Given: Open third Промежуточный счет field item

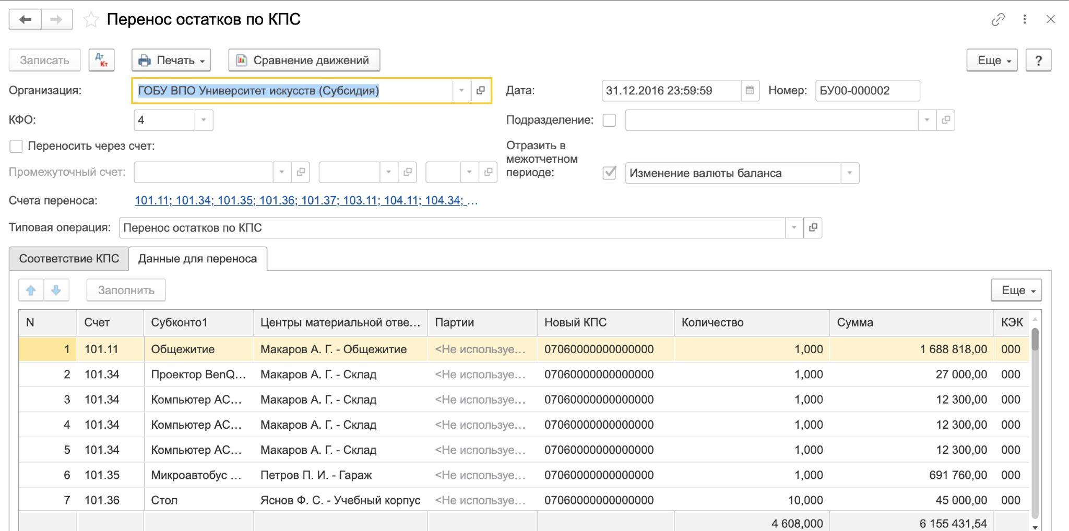Looking at the screenshot, I should pos(488,172).
